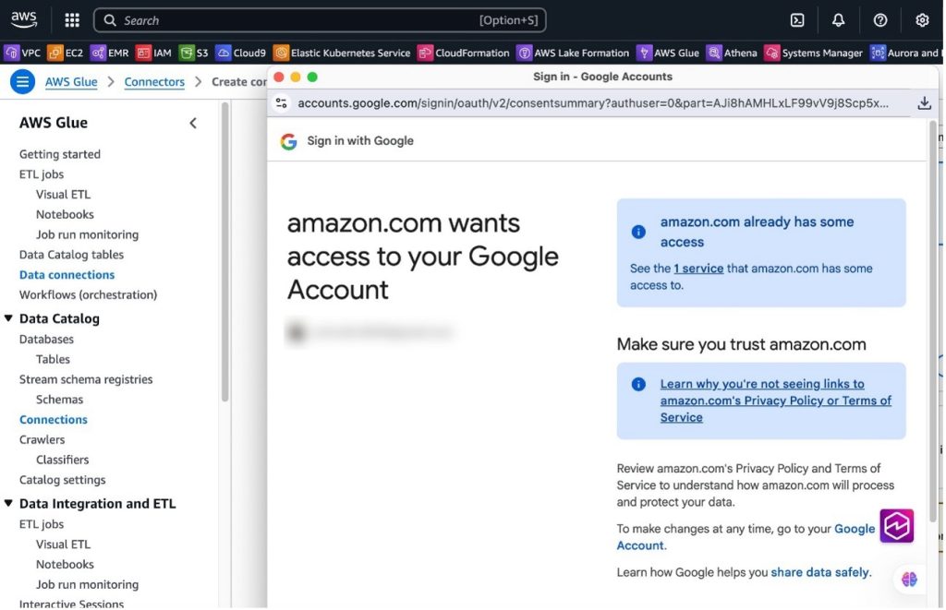Collapse the AWS Glue sidebar with the chevron
Viewport: 946px width, 610px height.
tap(193, 122)
